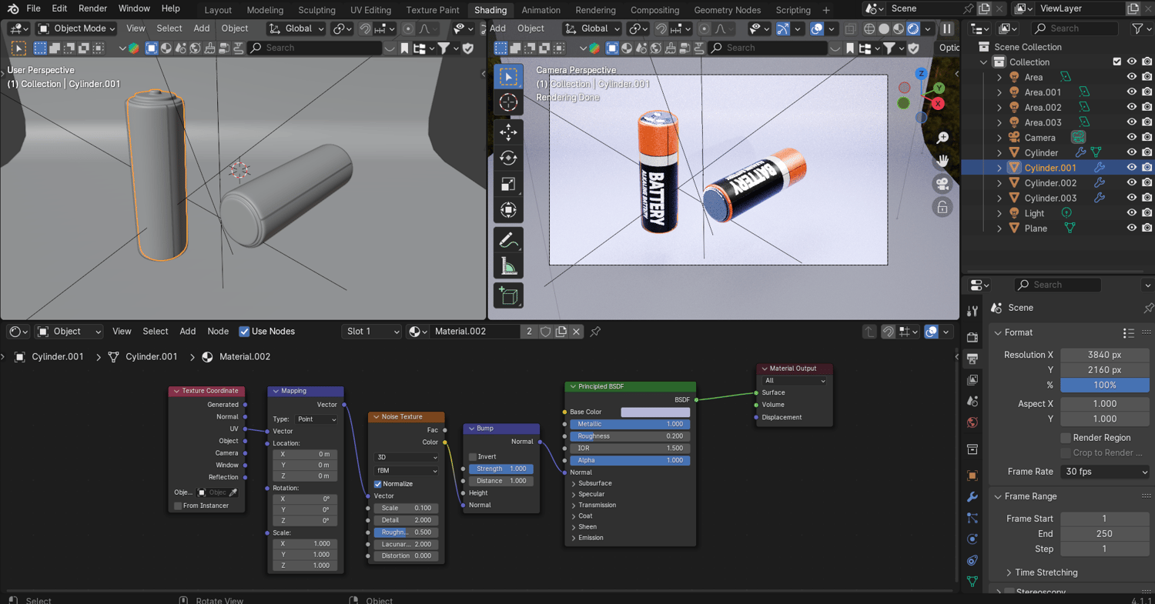Hide Cylinder.002 with its eye icon
The image size is (1155, 604).
tap(1131, 183)
